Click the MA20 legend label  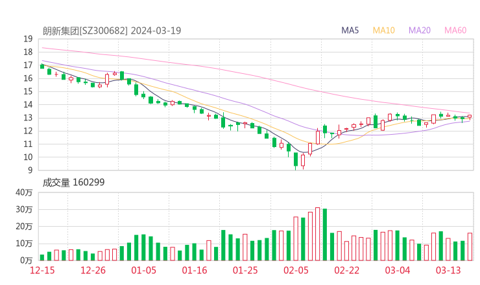[x=420, y=30]
